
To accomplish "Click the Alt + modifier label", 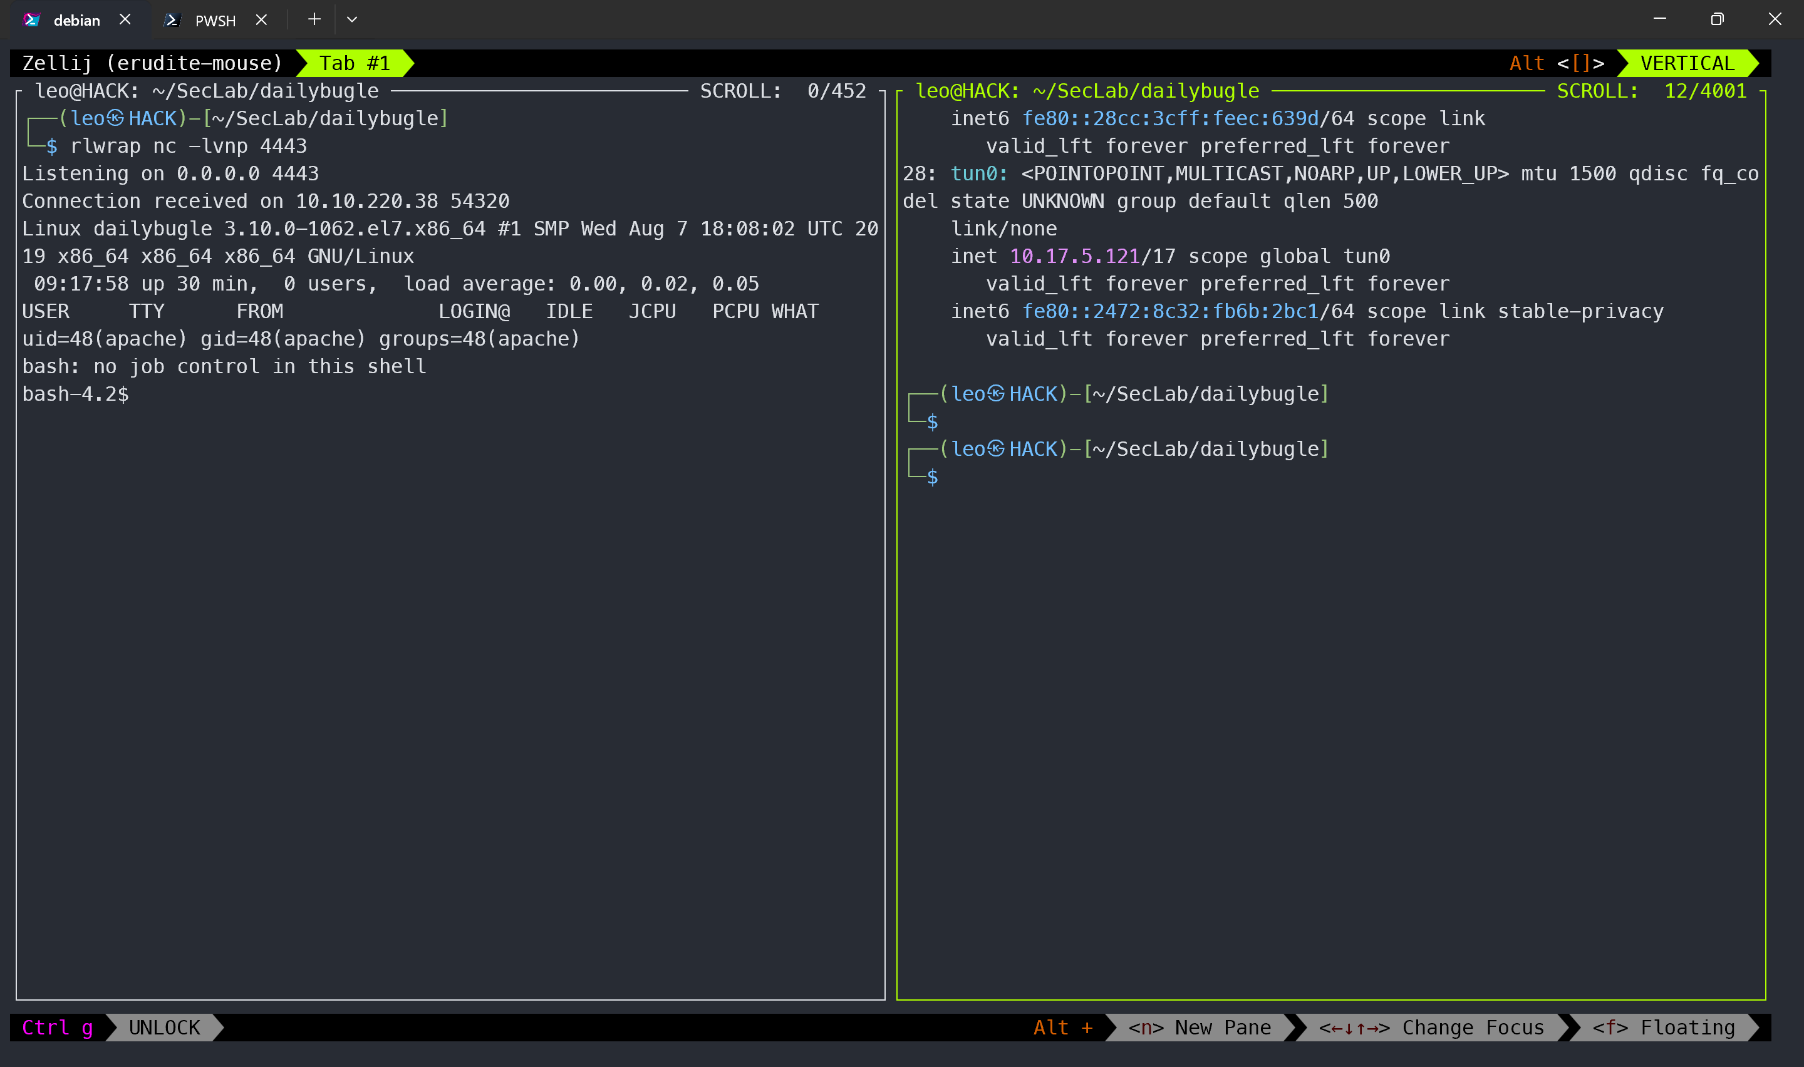I will click(1063, 1028).
